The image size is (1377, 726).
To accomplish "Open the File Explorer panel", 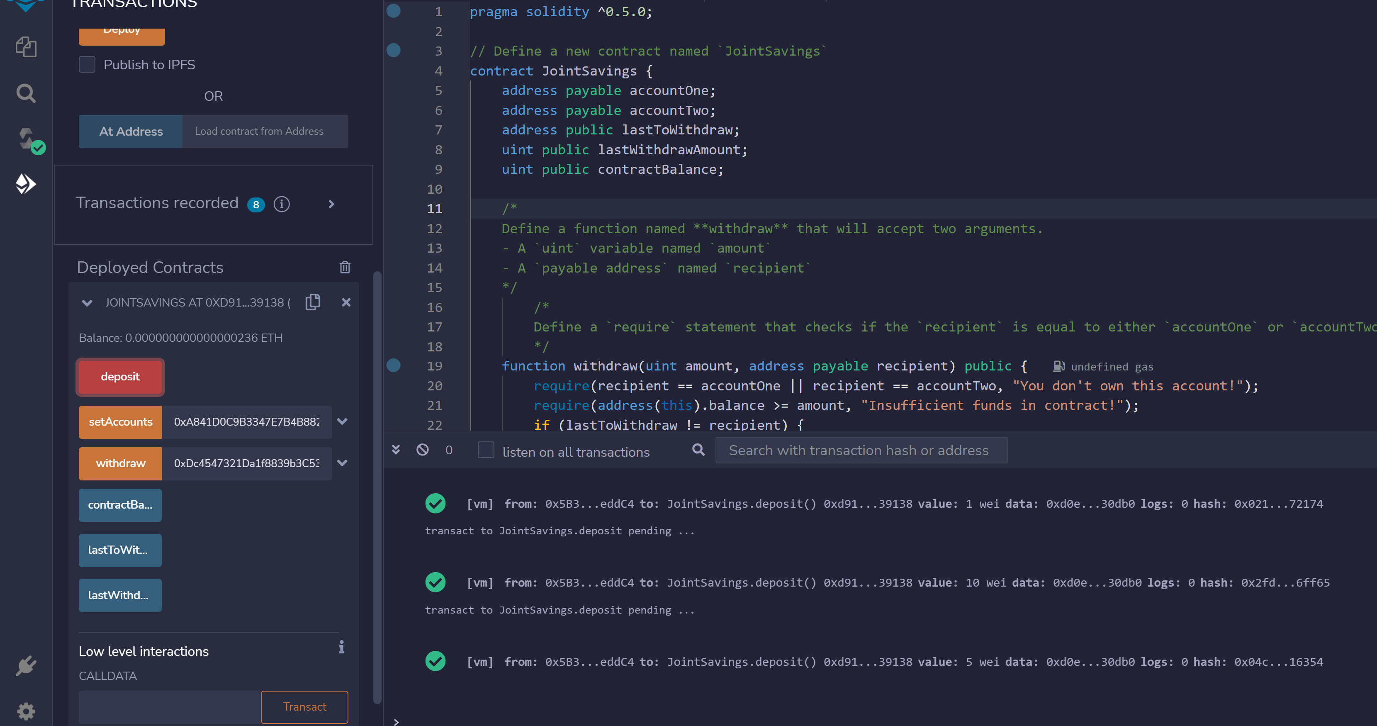I will tap(26, 47).
